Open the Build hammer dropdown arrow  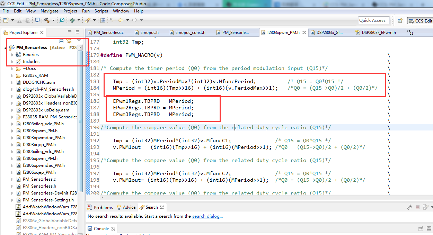pos(53,20)
